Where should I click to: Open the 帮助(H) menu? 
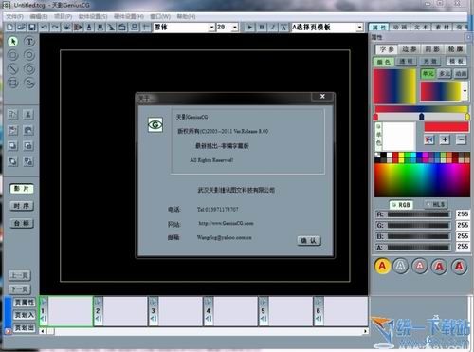(x=186, y=16)
